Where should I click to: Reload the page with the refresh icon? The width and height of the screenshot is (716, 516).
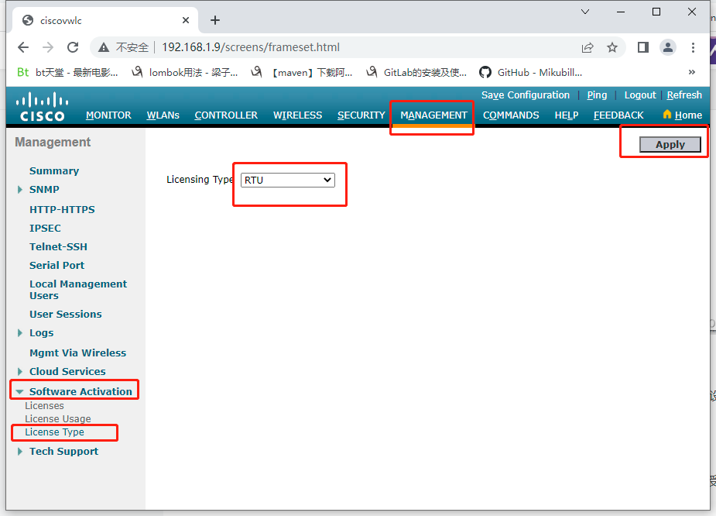[73, 46]
